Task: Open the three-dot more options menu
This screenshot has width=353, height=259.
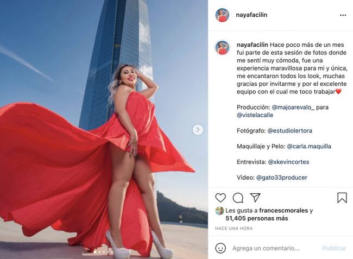Action: (343, 15)
